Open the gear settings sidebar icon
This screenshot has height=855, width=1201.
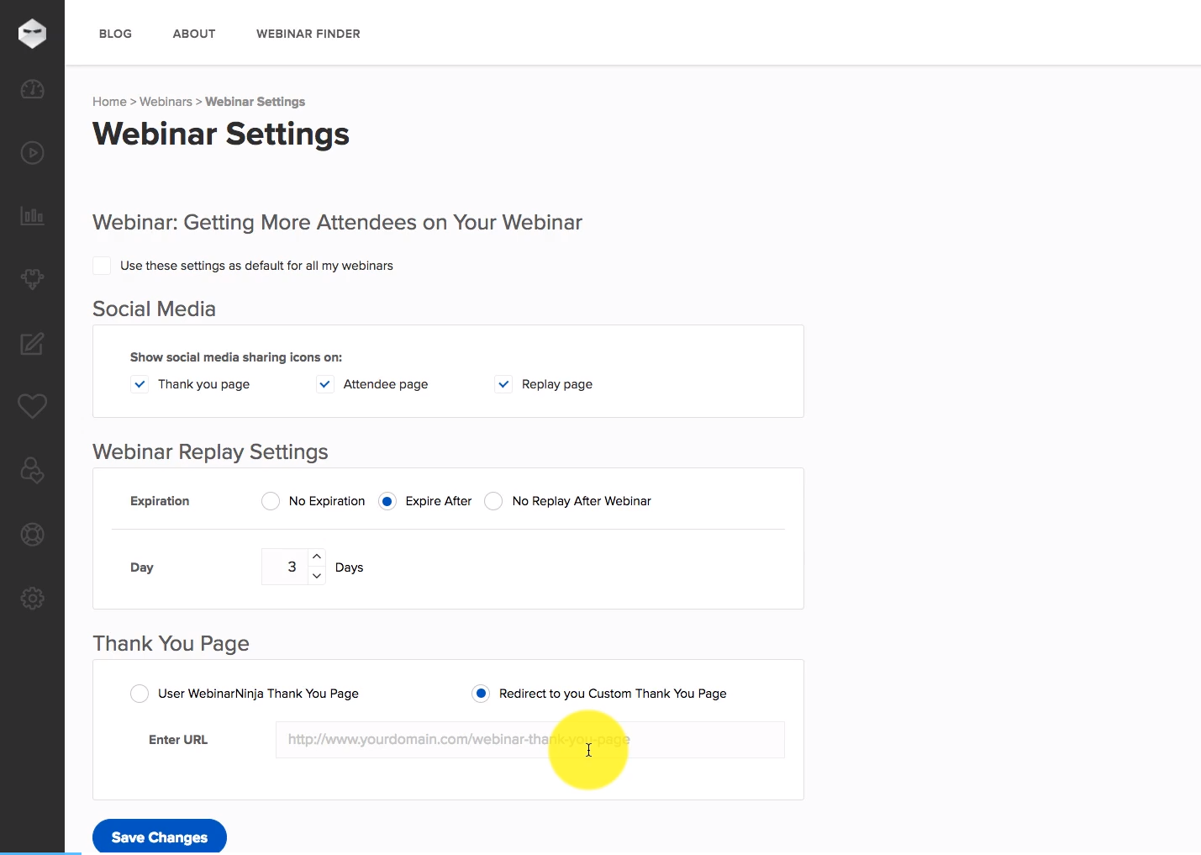pyautogui.click(x=32, y=599)
